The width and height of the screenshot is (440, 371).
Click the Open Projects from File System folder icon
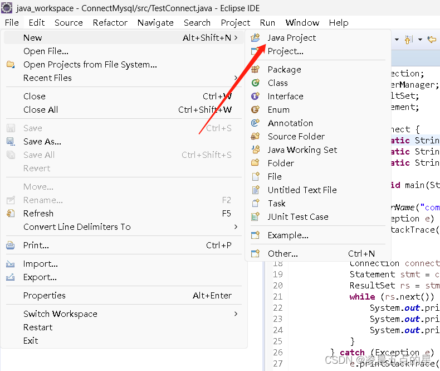[x=11, y=64]
